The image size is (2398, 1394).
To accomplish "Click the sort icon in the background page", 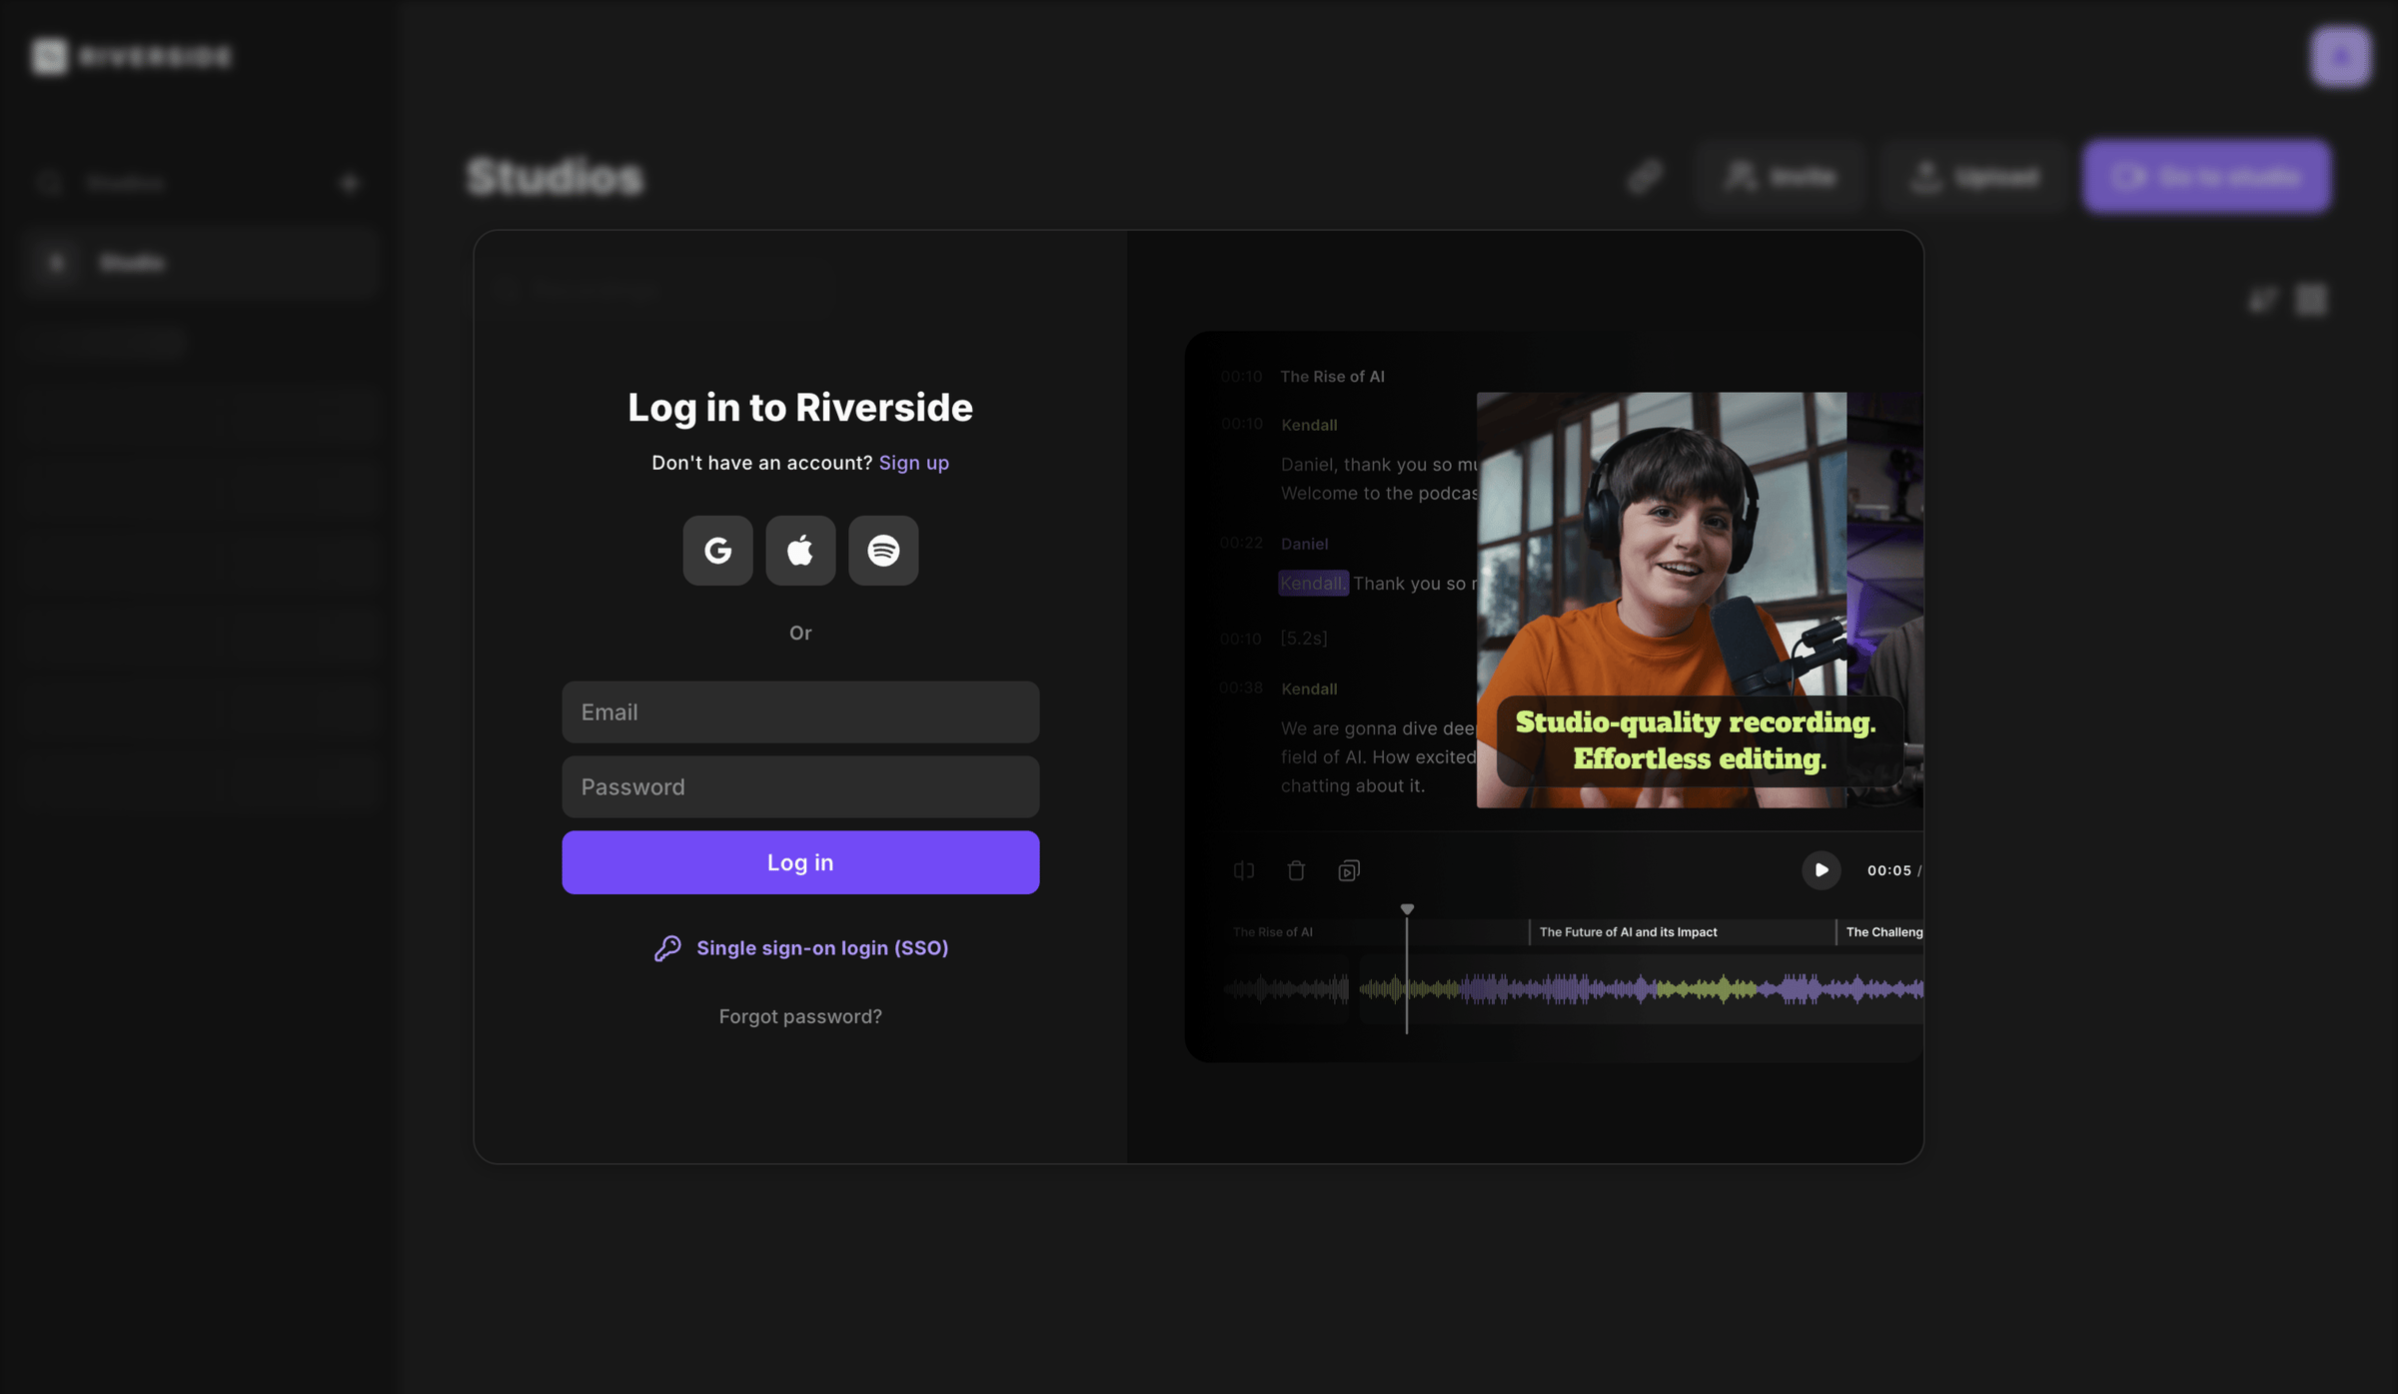I will [2262, 299].
